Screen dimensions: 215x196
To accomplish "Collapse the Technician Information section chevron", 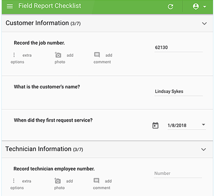I will point(203,149).
